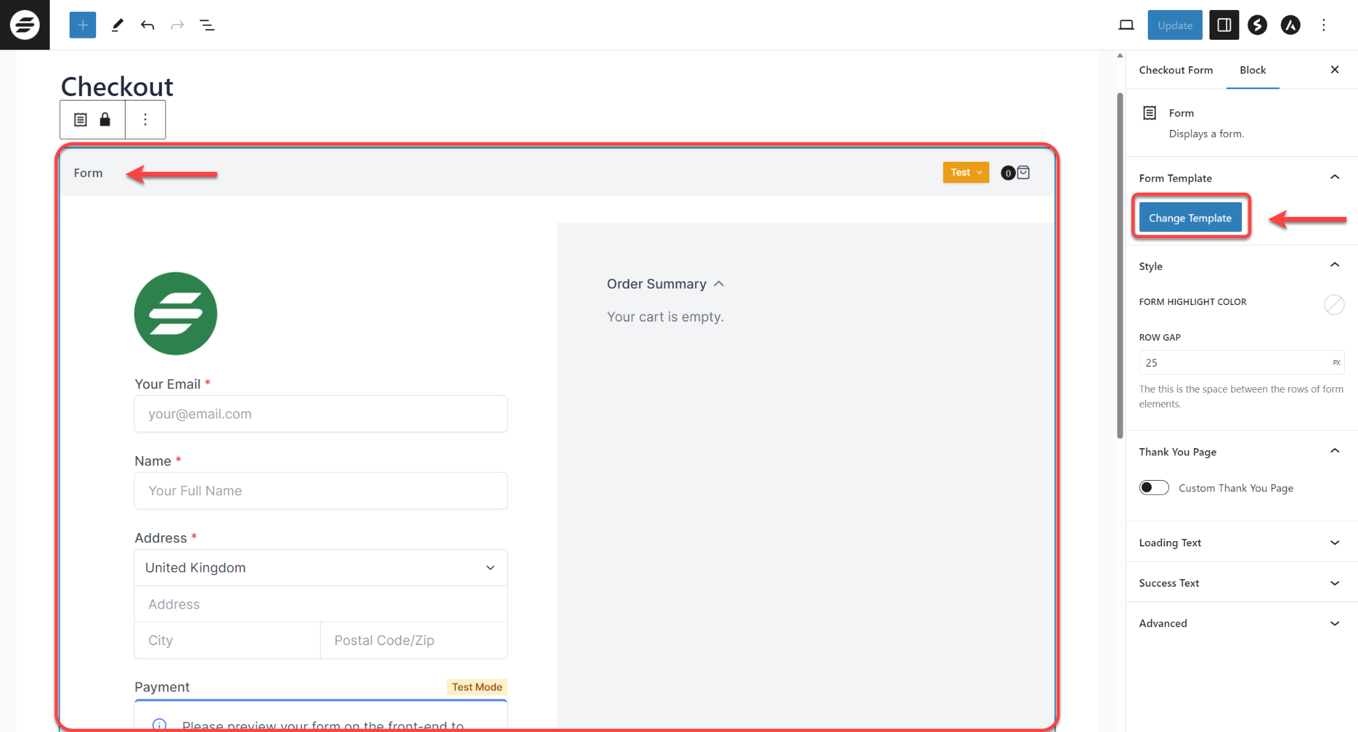
Task: Click the undo arrow icon
Action: click(147, 25)
